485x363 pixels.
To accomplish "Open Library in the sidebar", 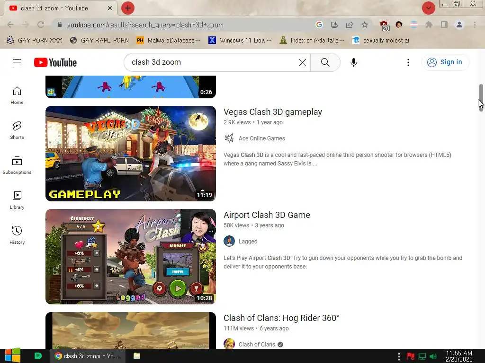I will [x=17, y=200].
